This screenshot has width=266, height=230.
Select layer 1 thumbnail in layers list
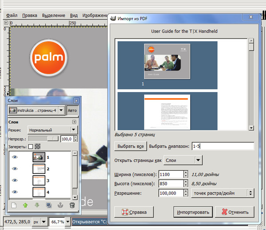tap(39, 157)
